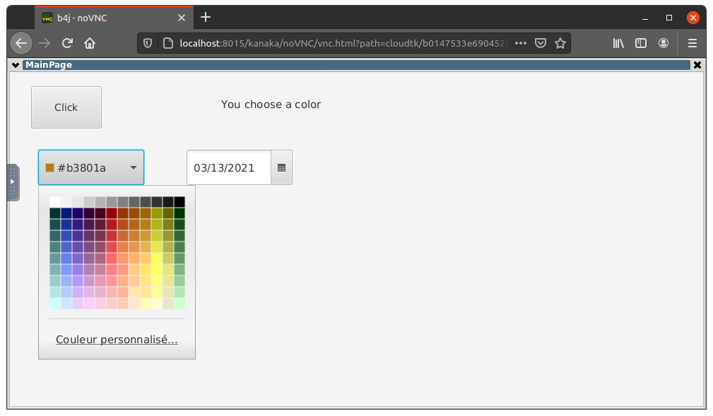Minimize the browser window

[x=644, y=18]
